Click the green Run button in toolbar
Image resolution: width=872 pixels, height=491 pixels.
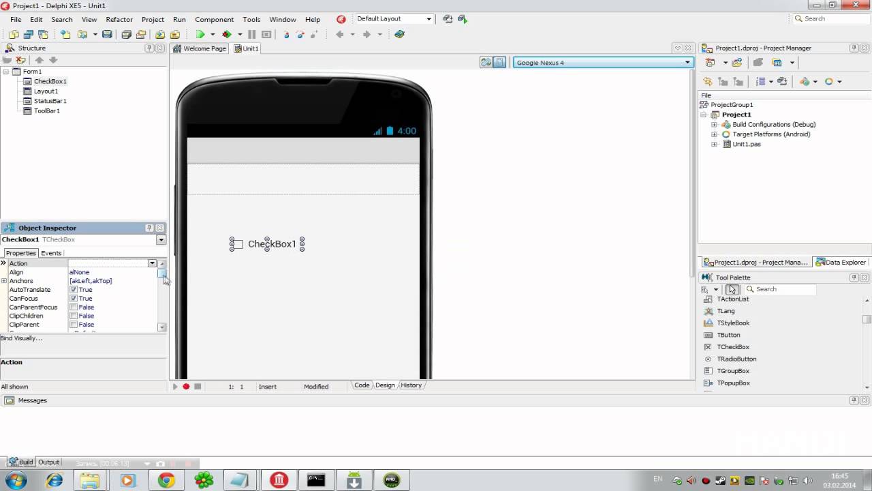200,34
